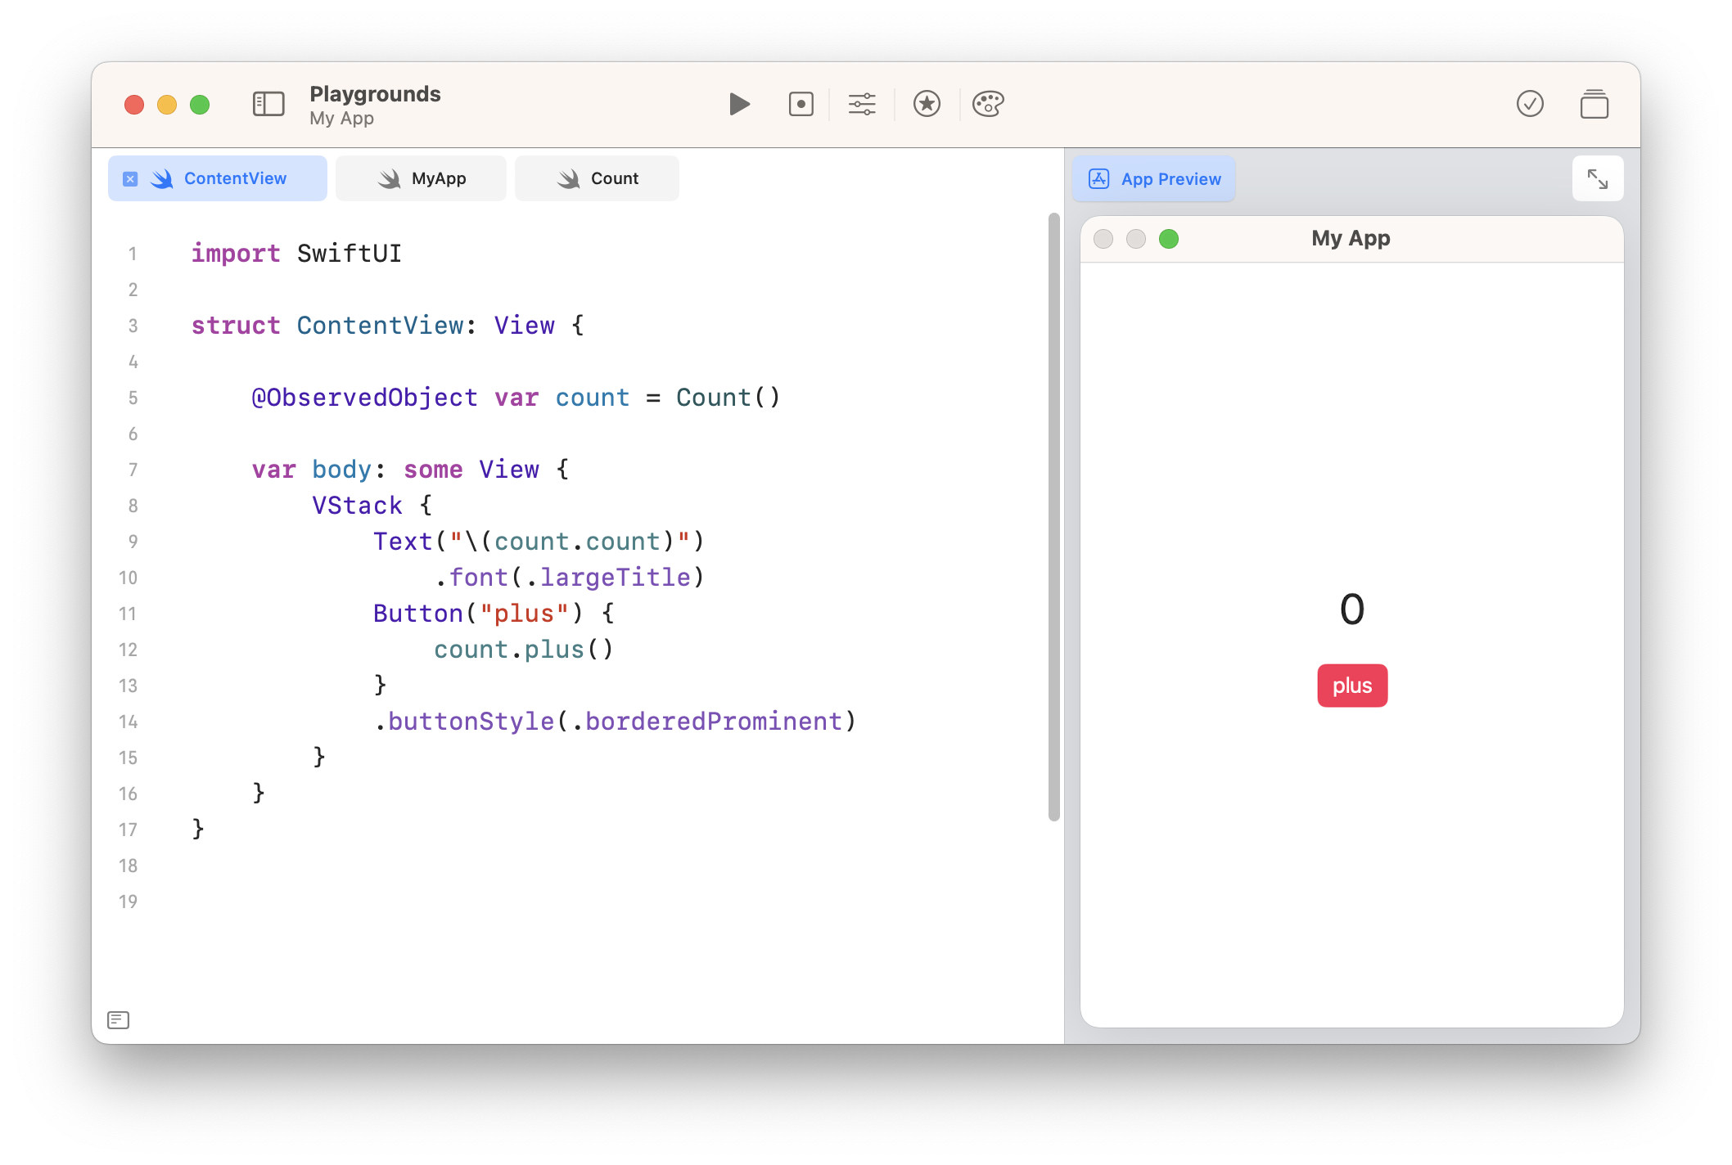Viewport: 1732px width, 1165px height.
Task: Click line 12 count.plus() code
Action: tap(524, 650)
